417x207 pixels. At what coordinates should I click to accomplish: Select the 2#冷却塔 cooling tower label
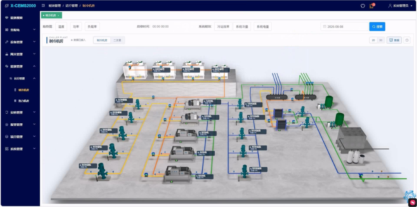(x=161, y=70)
